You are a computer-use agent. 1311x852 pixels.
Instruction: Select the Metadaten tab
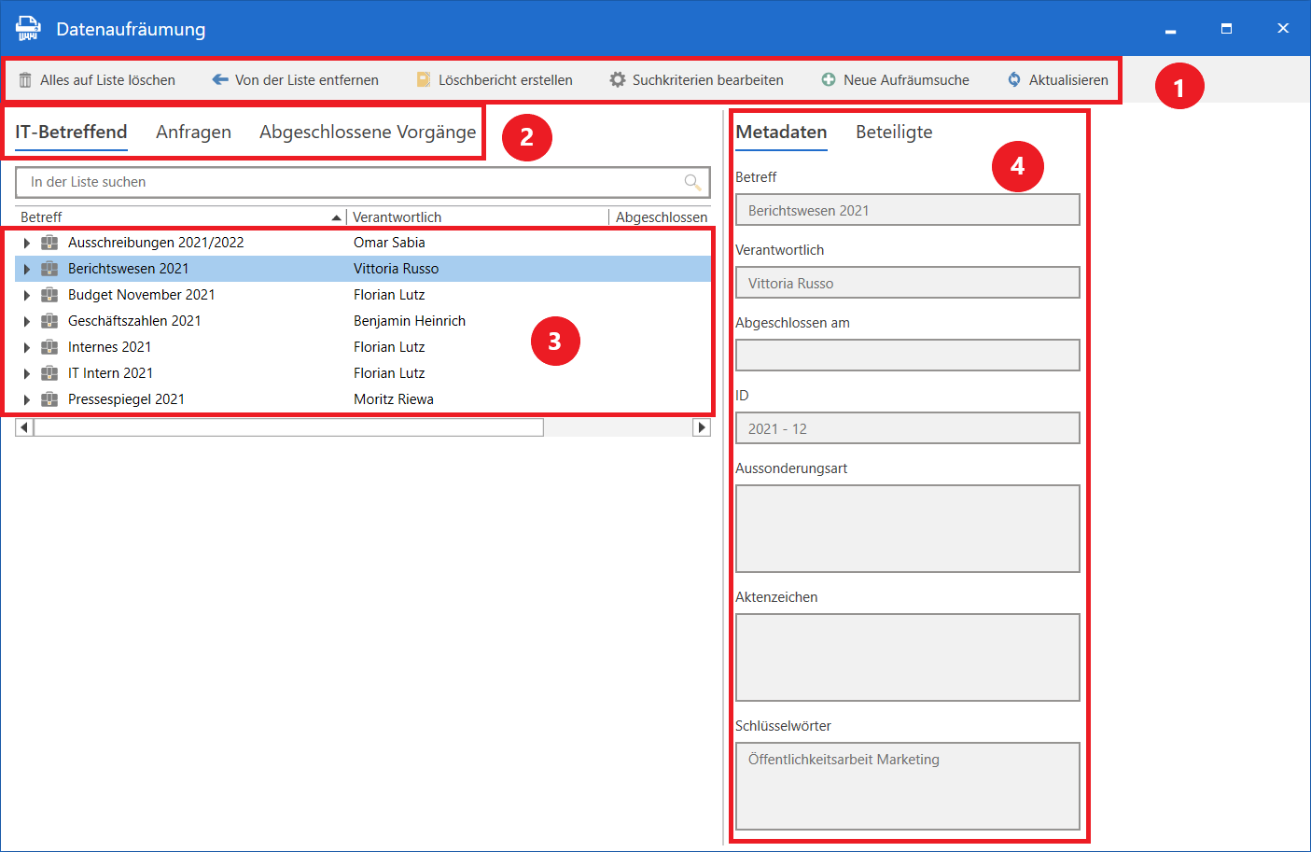coord(781,132)
